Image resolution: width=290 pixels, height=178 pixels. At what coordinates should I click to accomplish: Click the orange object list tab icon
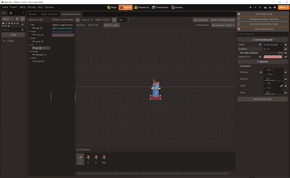click(4, 13)
